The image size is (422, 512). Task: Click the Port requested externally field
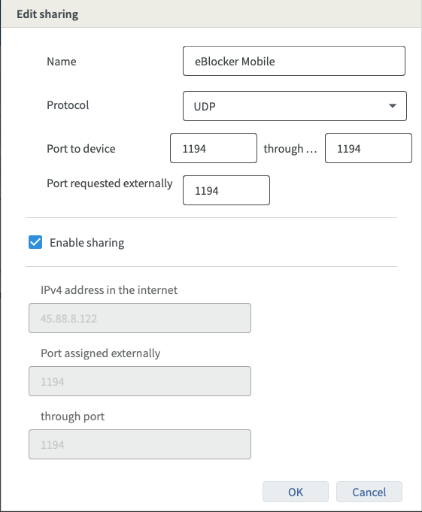click(x=226, y=190)
